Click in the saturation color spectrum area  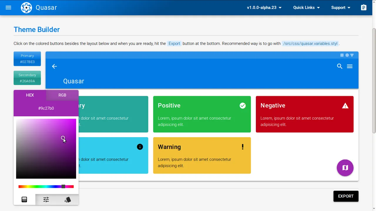pyautogui.click(x=46, y=149)
